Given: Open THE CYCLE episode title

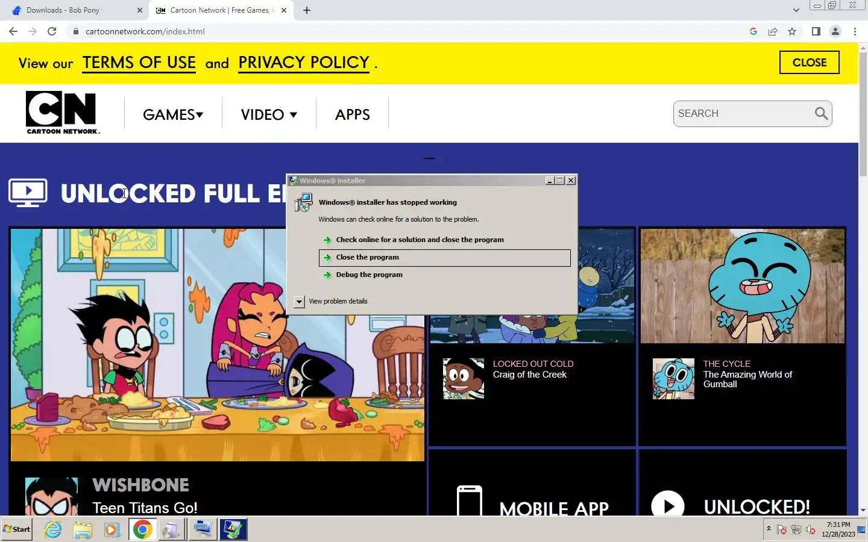Looking at the screenshot, I should [726, 364].
